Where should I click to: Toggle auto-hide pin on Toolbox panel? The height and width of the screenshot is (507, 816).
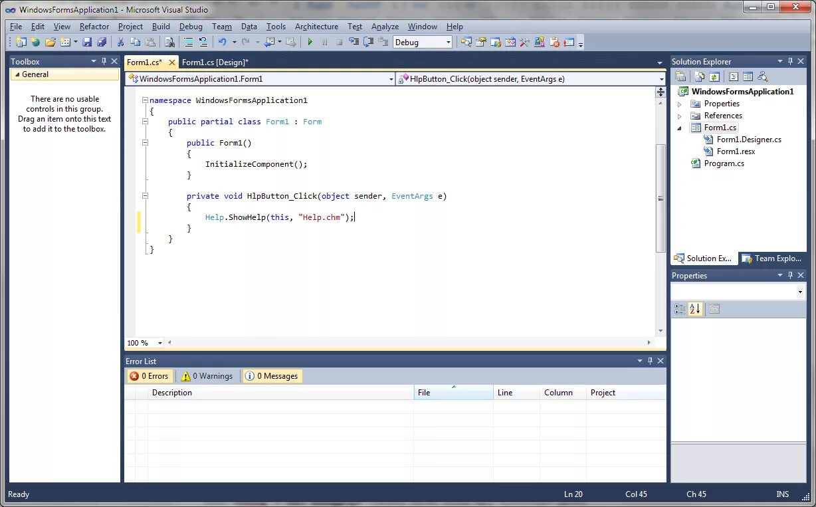(x=104, y=61)
